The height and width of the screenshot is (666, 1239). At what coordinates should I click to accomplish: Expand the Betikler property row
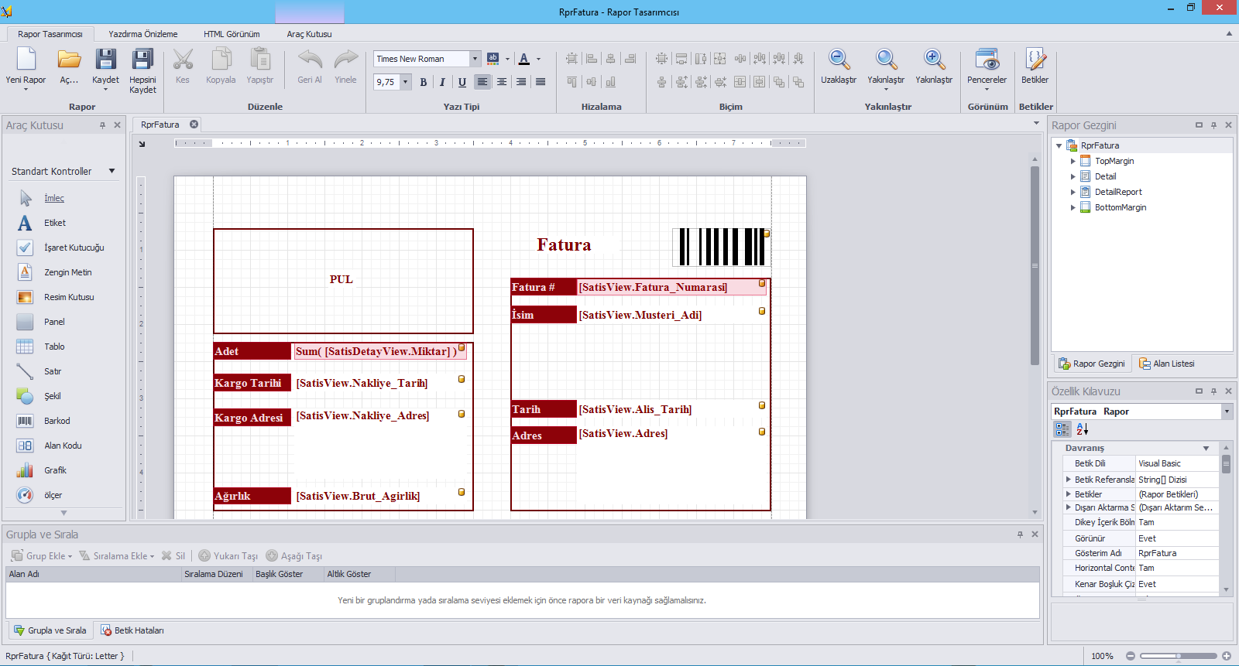[1068, 494]
